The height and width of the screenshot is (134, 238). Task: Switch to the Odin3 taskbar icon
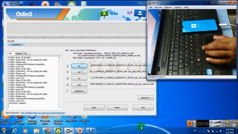tap(91, 131)
